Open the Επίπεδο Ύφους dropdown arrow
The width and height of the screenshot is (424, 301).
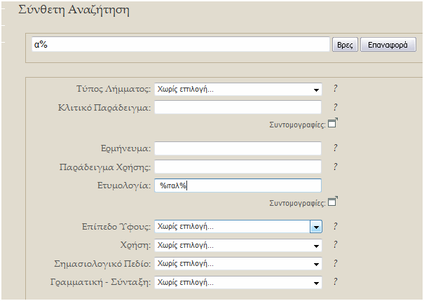(316, 227)
